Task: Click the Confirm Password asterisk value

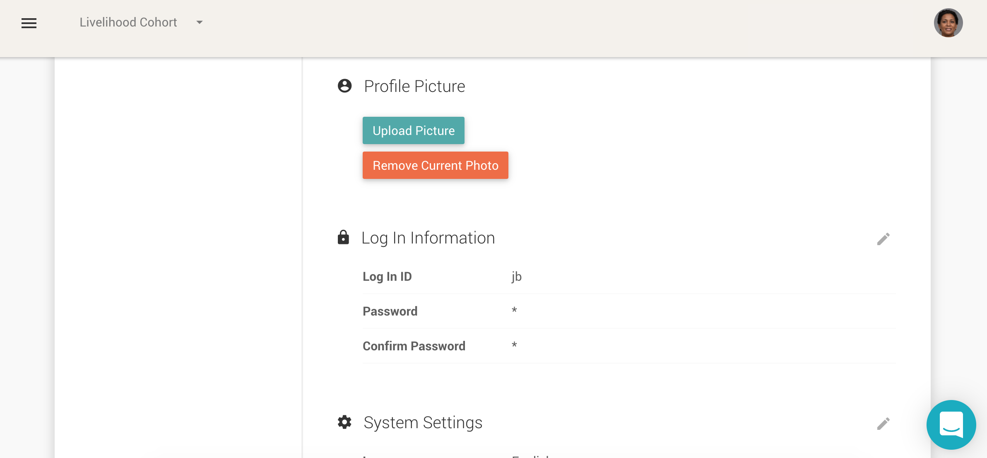Action: click(514, 345)
